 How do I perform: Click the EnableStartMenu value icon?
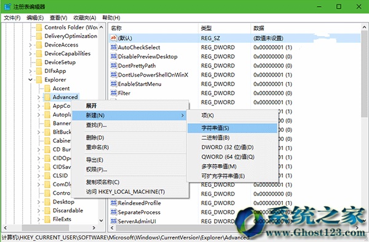click(114, 84)
